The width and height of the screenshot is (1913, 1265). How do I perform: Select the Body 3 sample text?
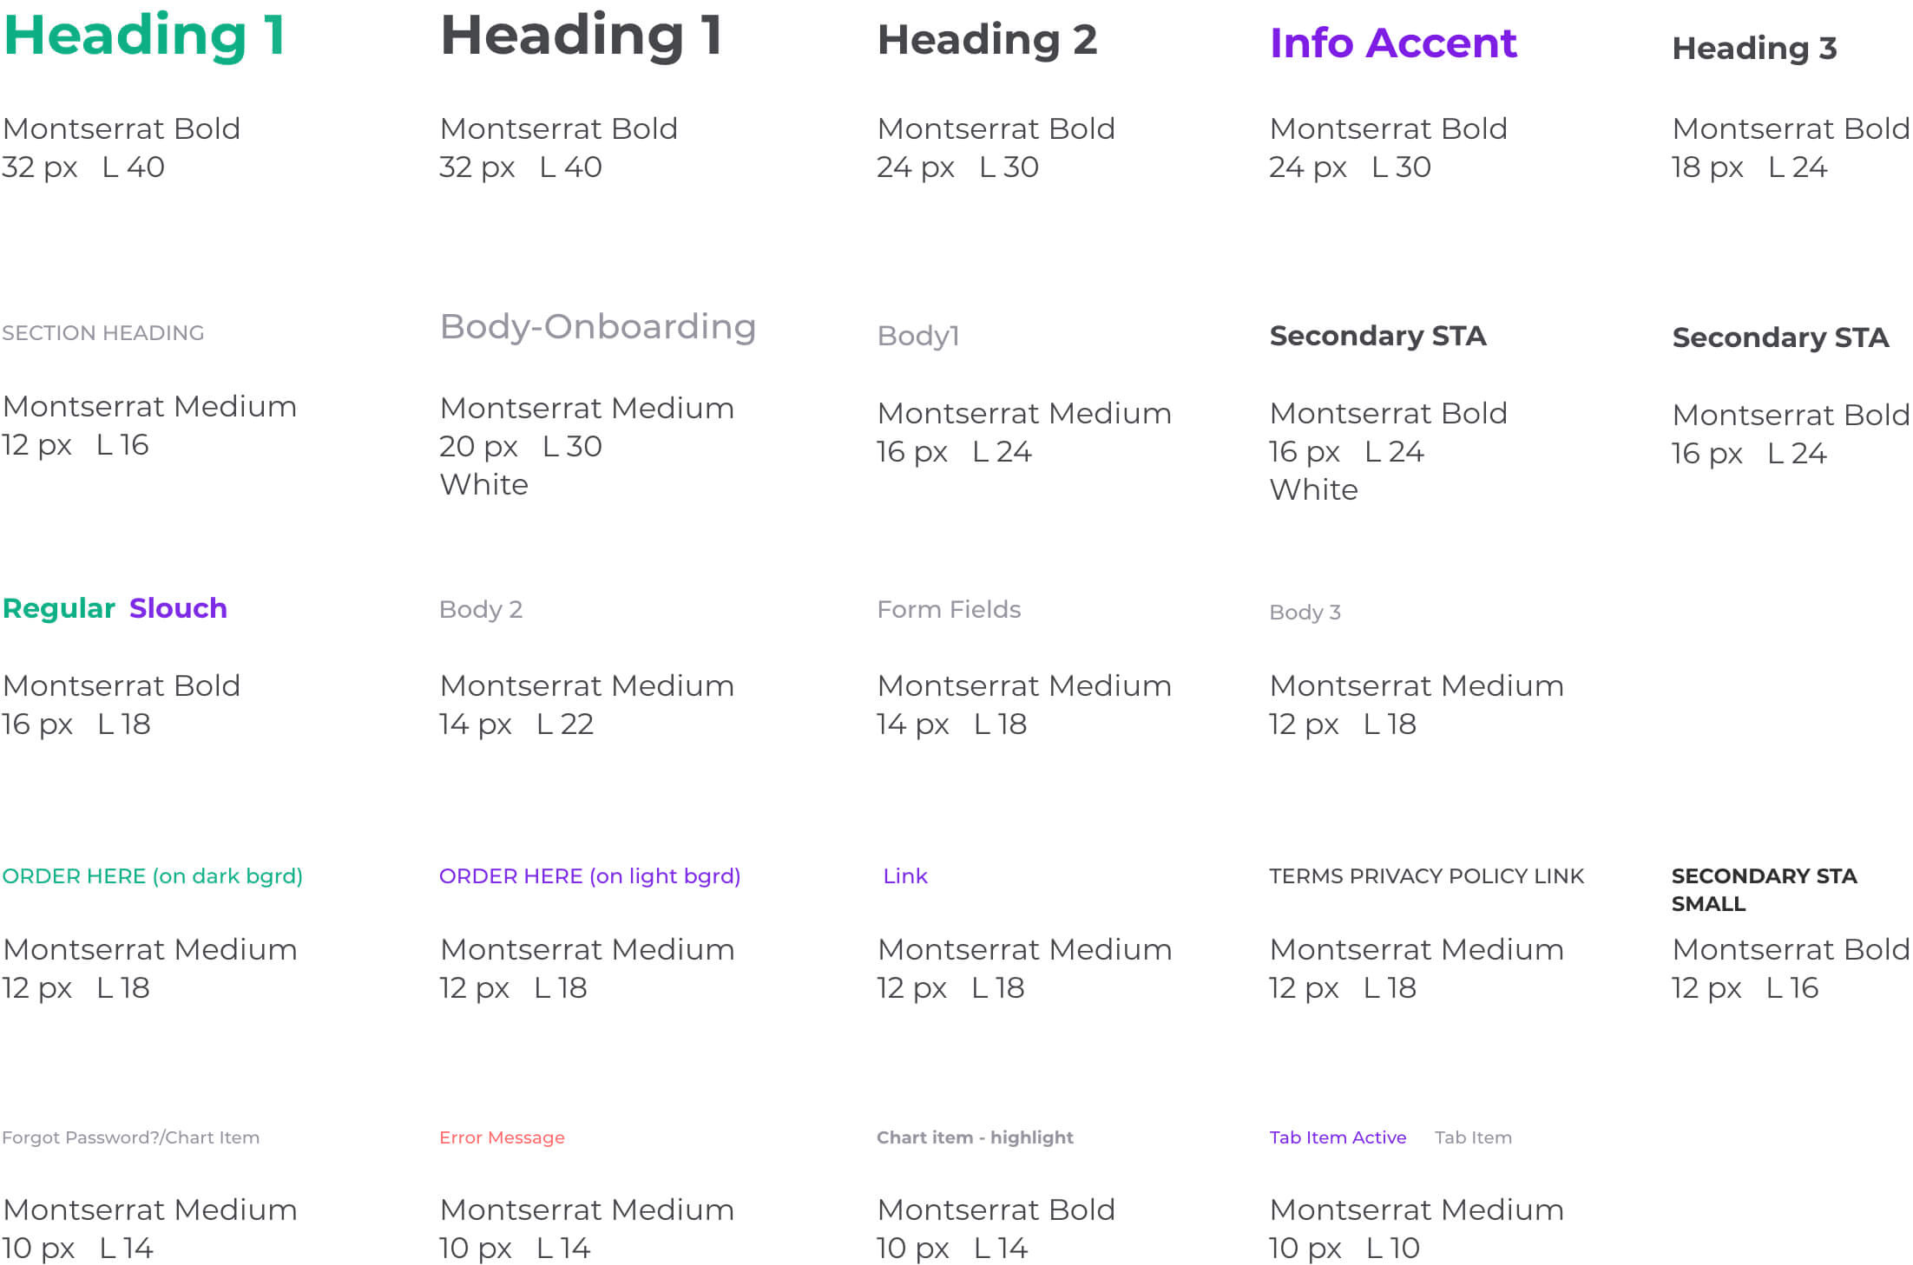(1305, 613)
